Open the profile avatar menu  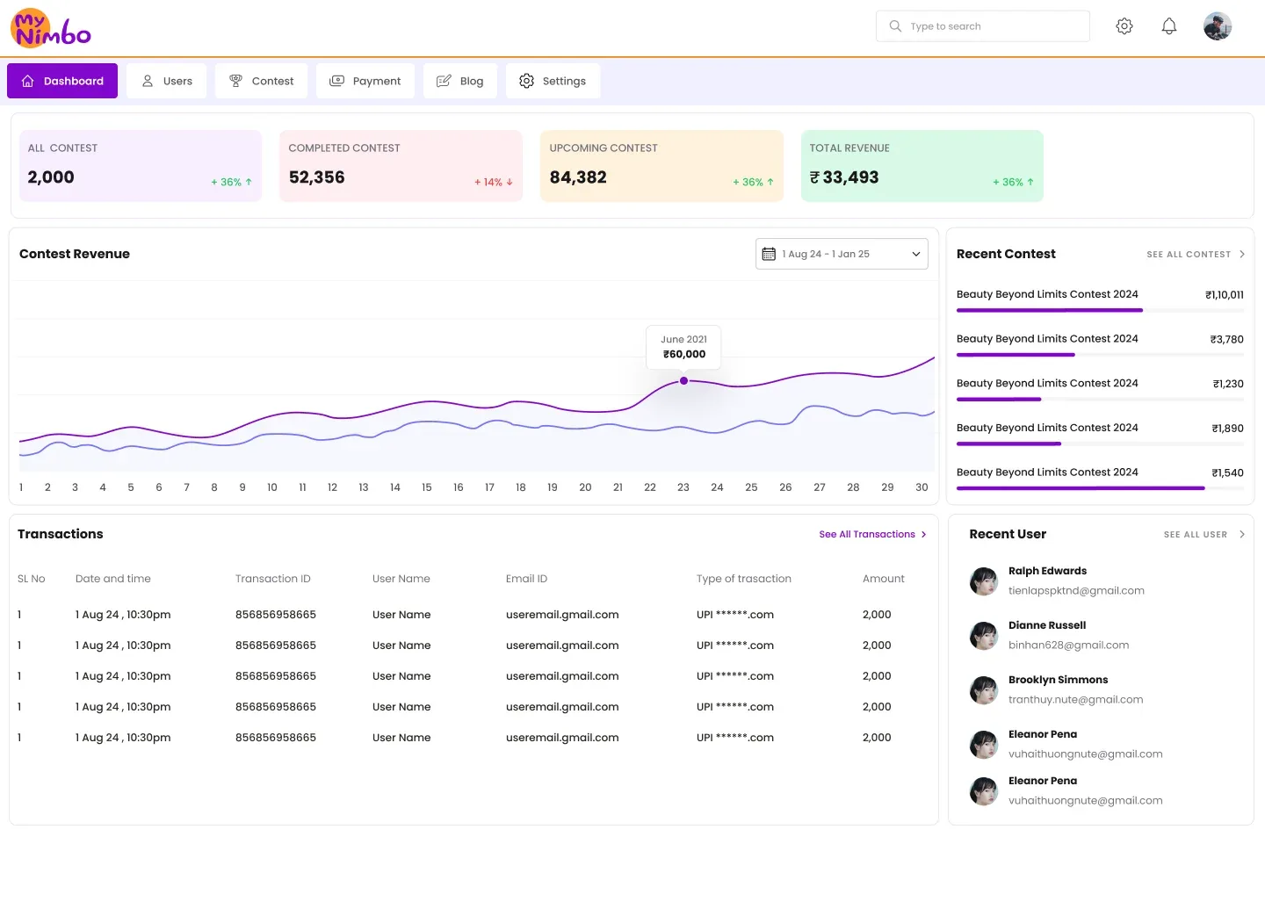(1218, 26)
